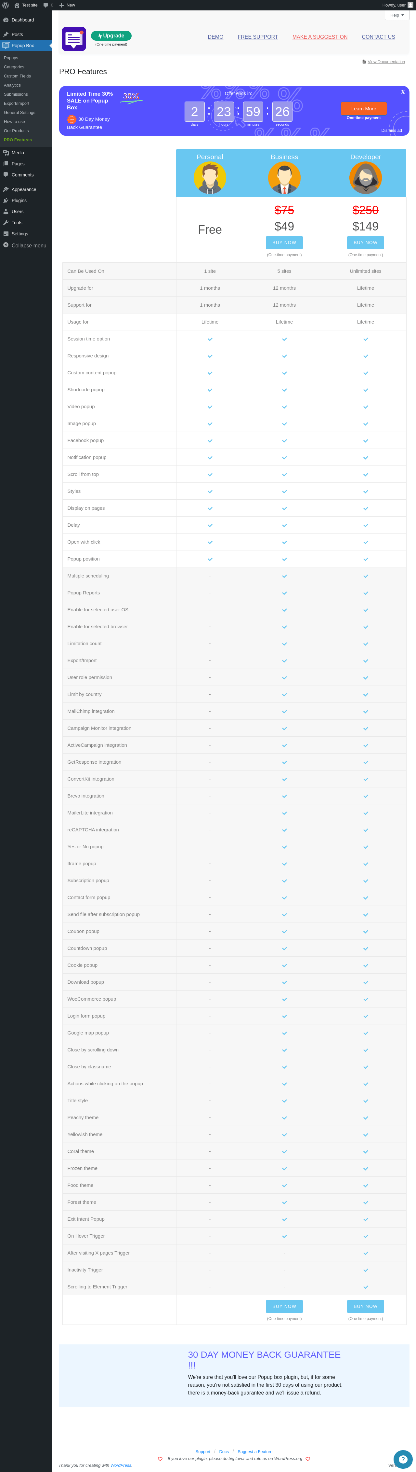
Task: Open the comments bubble icon in admin bar
Action: coord(45,5)
